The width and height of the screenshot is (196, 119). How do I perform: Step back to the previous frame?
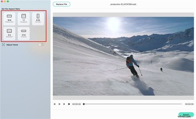[55, 104]
